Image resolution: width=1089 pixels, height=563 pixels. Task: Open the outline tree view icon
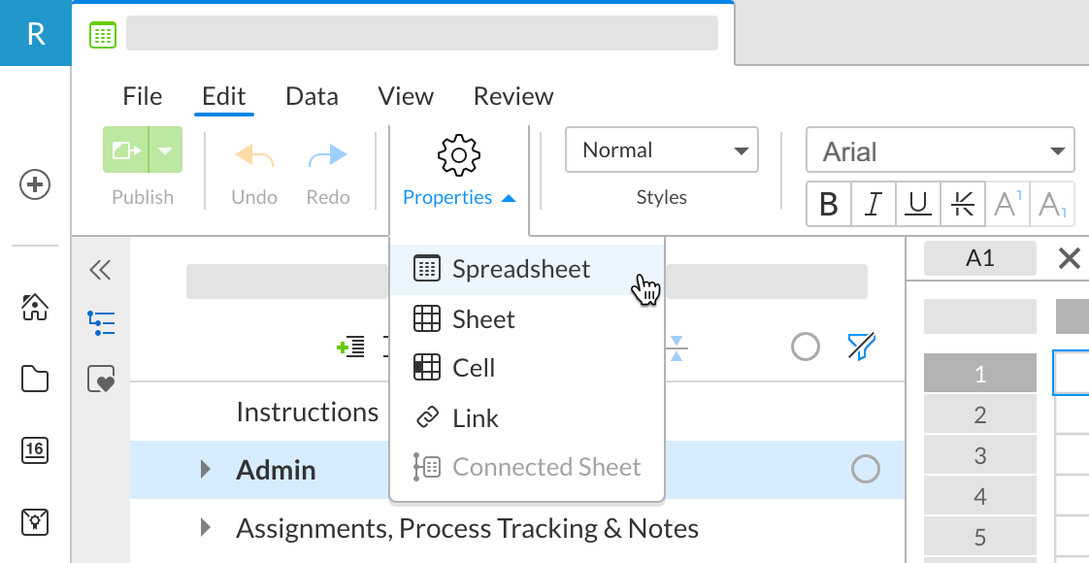[101, 323]
